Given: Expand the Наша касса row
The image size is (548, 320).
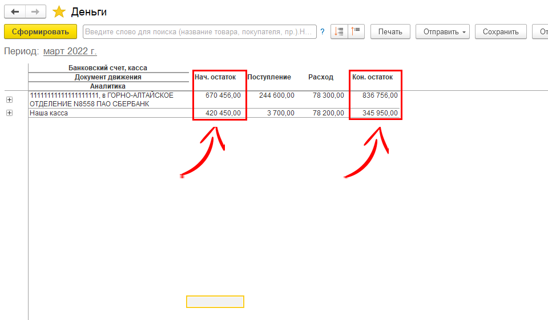Looking at the screenshot, I should pos(9,113).
